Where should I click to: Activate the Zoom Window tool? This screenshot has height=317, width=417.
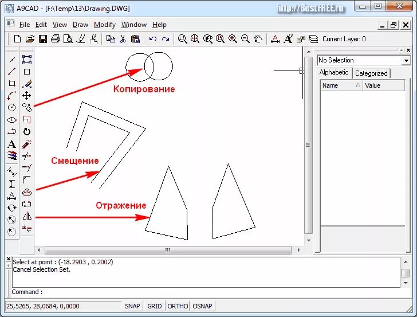point(182,39)
